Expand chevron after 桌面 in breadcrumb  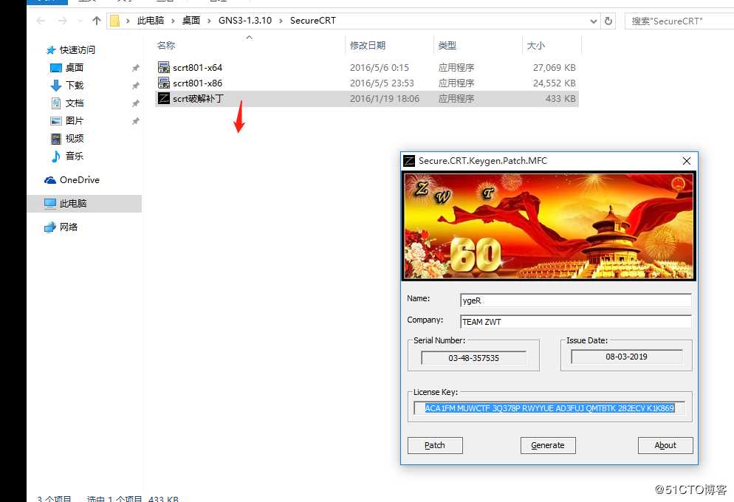pyautogui.click(x=209, y=21)
